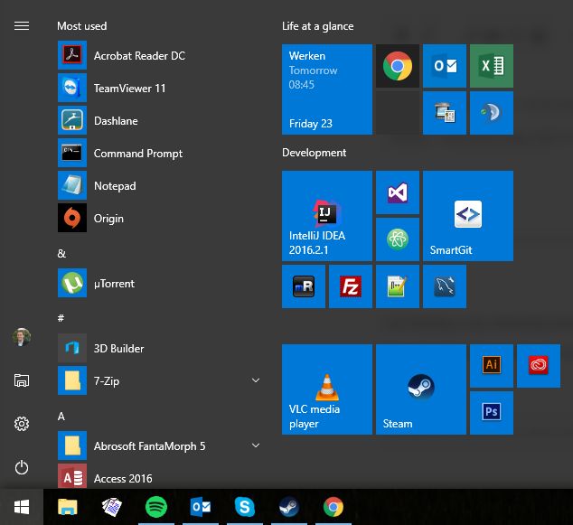This screenshot has height=525, width=573.
Task: Click the 'Life at a glance' group title
Action: (317, 26)
